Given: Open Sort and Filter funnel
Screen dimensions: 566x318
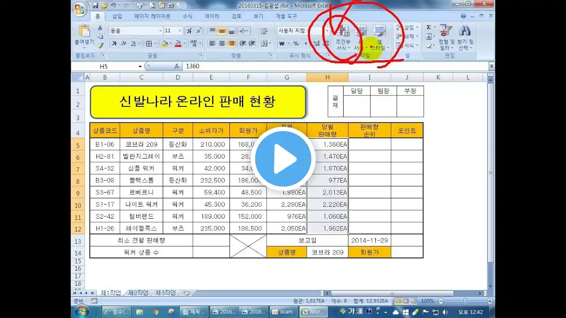Looking at the screenshot, I should pos(446,30).
